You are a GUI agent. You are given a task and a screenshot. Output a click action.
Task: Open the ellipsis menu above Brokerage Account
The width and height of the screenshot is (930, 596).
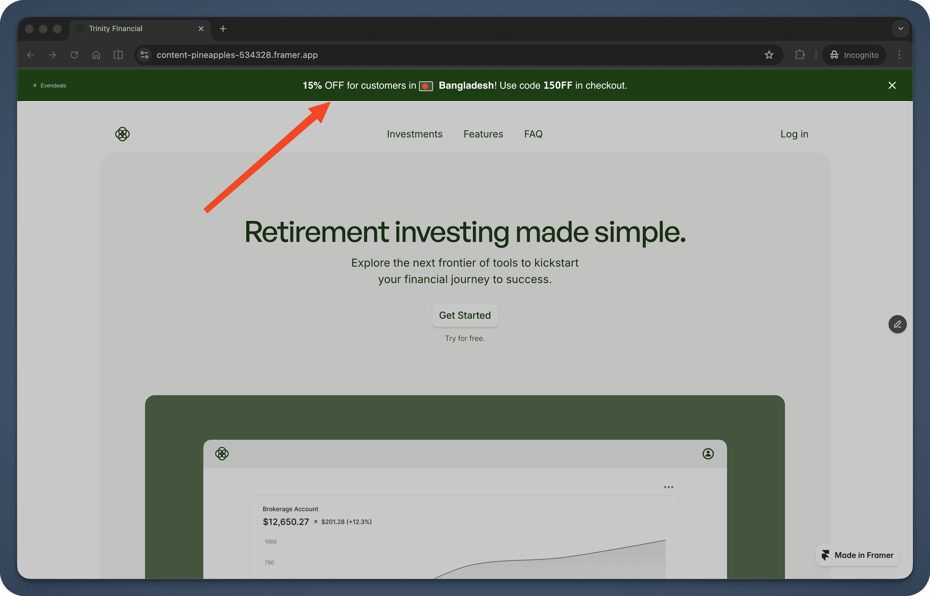coord(668,487)
